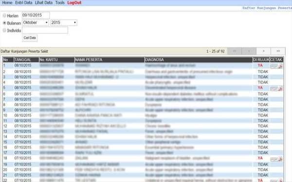Screen dimensions: 292x182
Task: Click the CETAK column header
Action: 276,60
